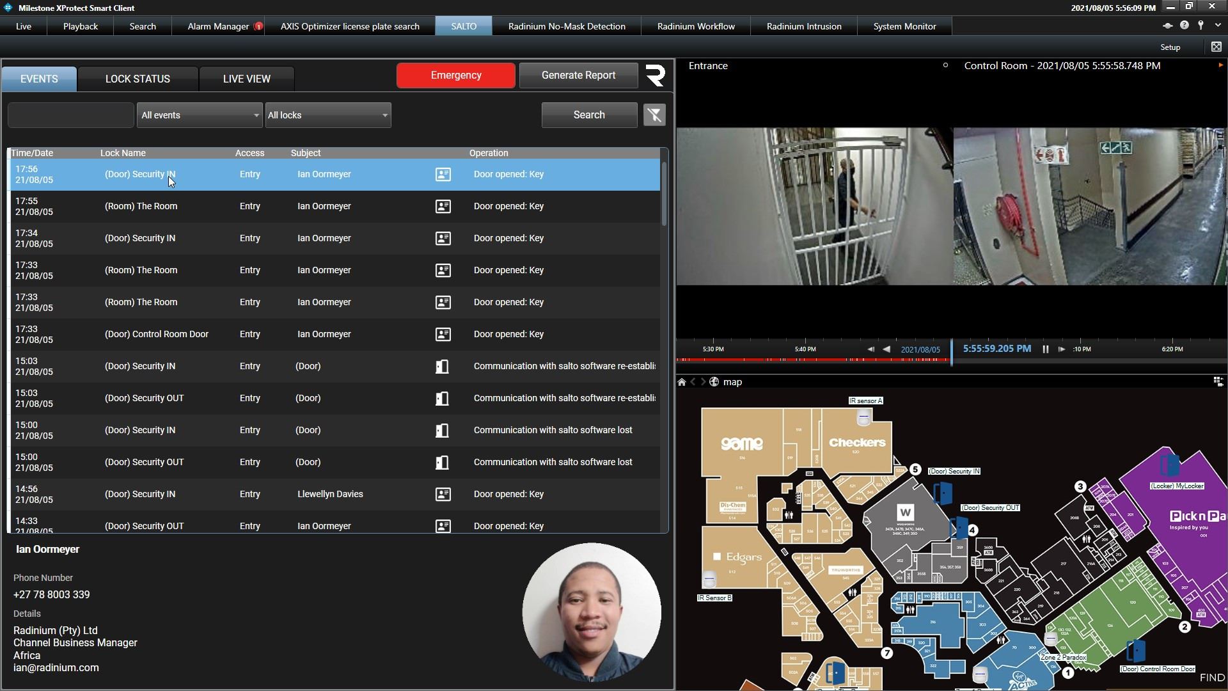Click the Search button in events panel
1228x691 pixels.
589,115
